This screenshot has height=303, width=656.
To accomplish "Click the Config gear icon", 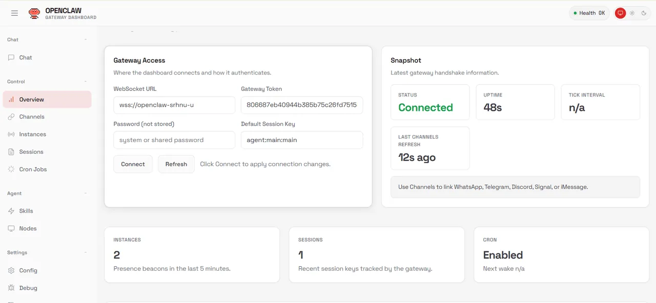I will click(x=11, y=270).
